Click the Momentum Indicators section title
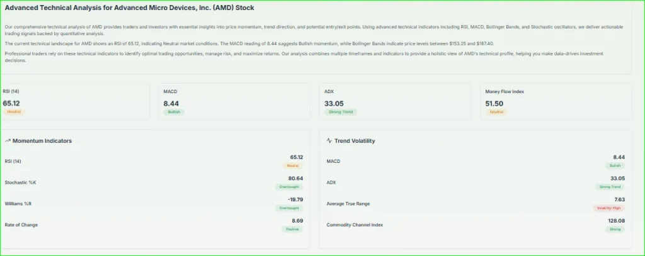 pos(42,141)
